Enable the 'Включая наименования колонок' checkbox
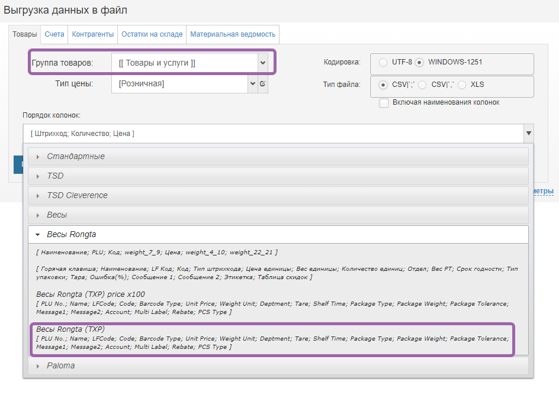 (384, 103)
